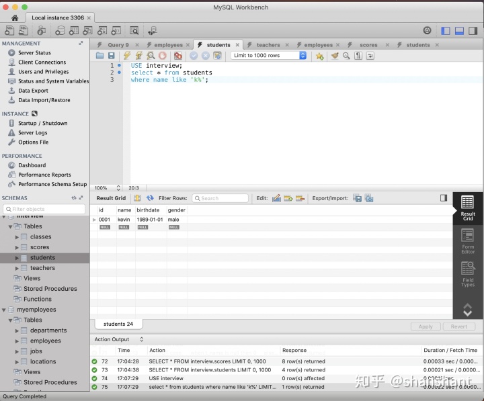Refresh result grid data
Viewport: 484px width, 401px height.
click(x=150, y=198)
